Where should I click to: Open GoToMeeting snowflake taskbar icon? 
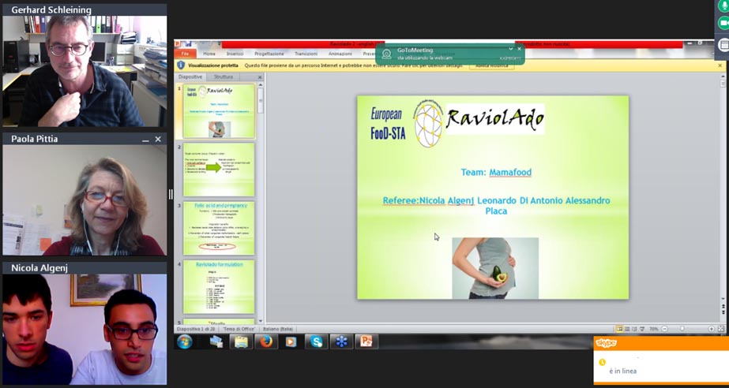[342, 342]
